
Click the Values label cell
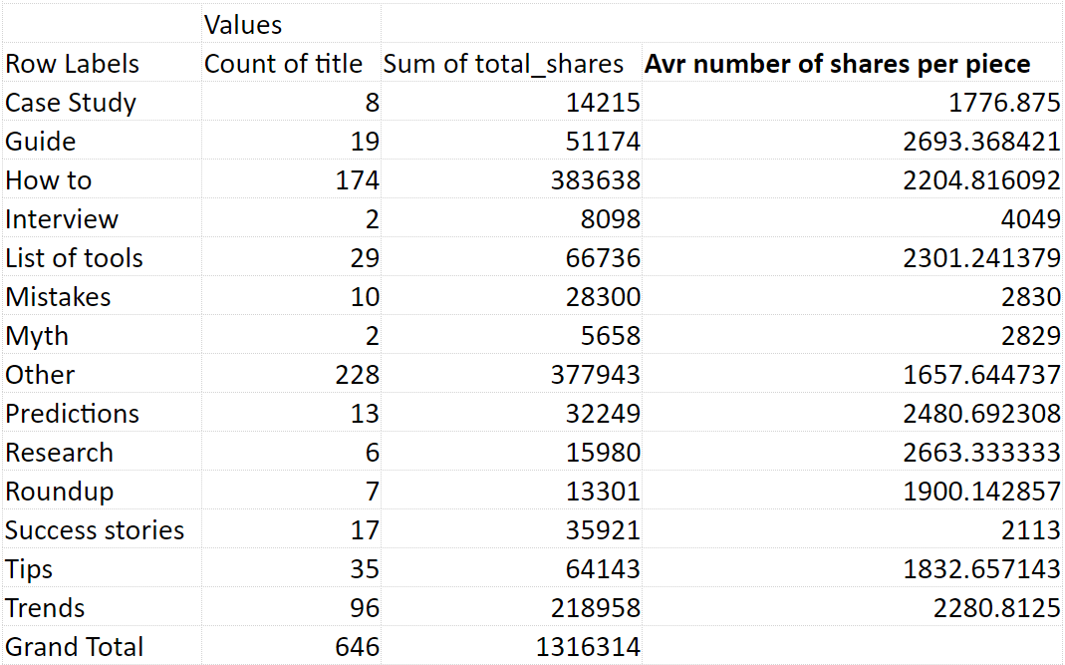tap(291, 25)
